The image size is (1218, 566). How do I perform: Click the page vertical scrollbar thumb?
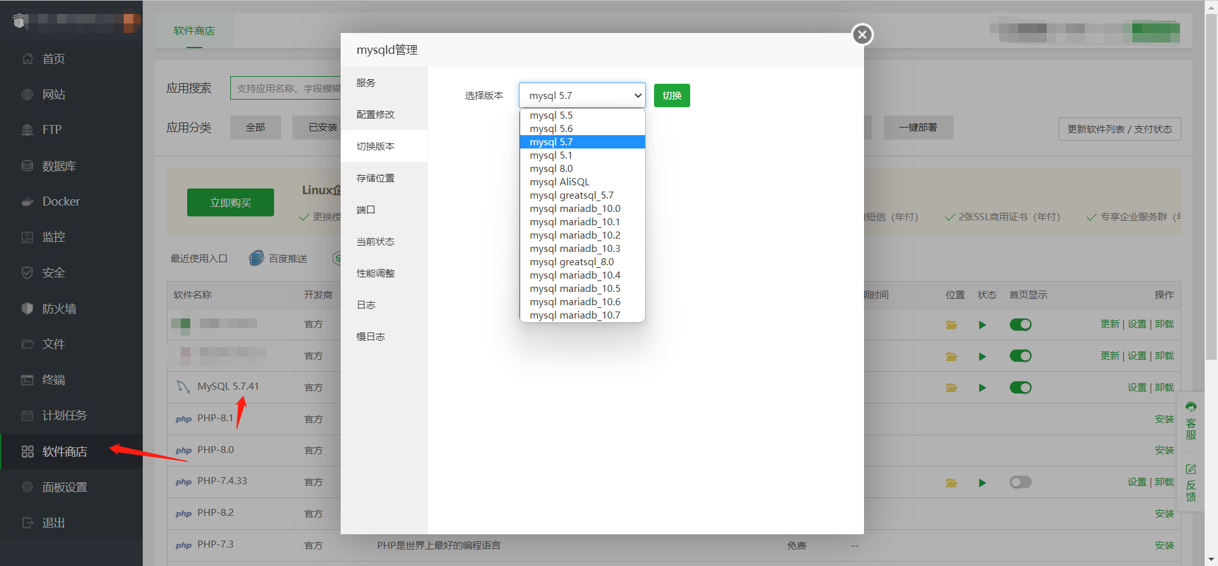[1210, 184]
